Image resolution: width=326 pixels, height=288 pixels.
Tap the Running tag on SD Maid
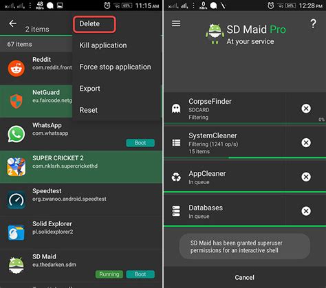109,274
